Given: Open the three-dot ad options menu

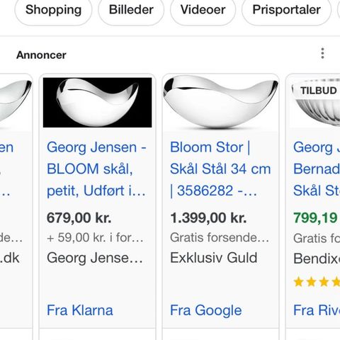Looking at the screenshot, I should [x=322, y=53].
